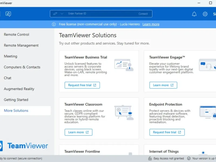Click the Internet of Things title

164,151
